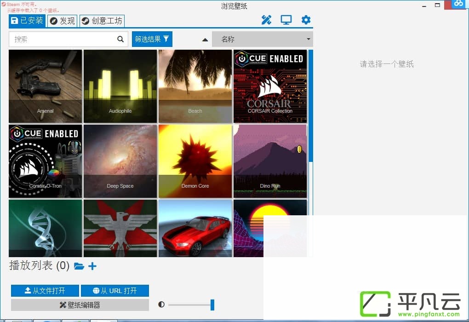Add a new playlist with the plus icon

(92, 266)
